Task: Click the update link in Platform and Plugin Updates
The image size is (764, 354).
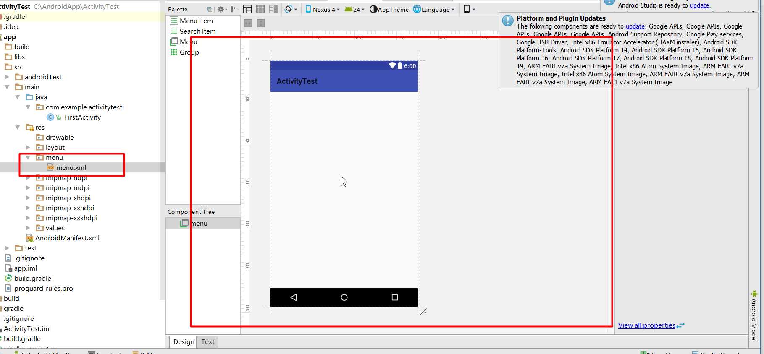Action: pyautogui.click(x=635, y=26)
